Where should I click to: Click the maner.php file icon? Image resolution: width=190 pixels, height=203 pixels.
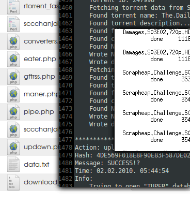[13, 94]
